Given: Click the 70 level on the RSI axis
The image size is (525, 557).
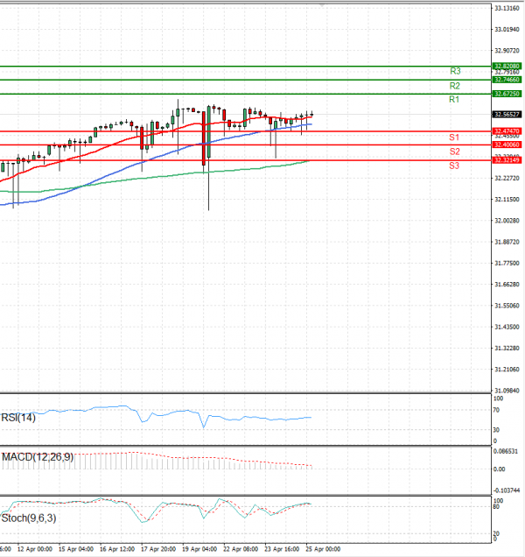Looking at the screenshot, I should point(496,410).
